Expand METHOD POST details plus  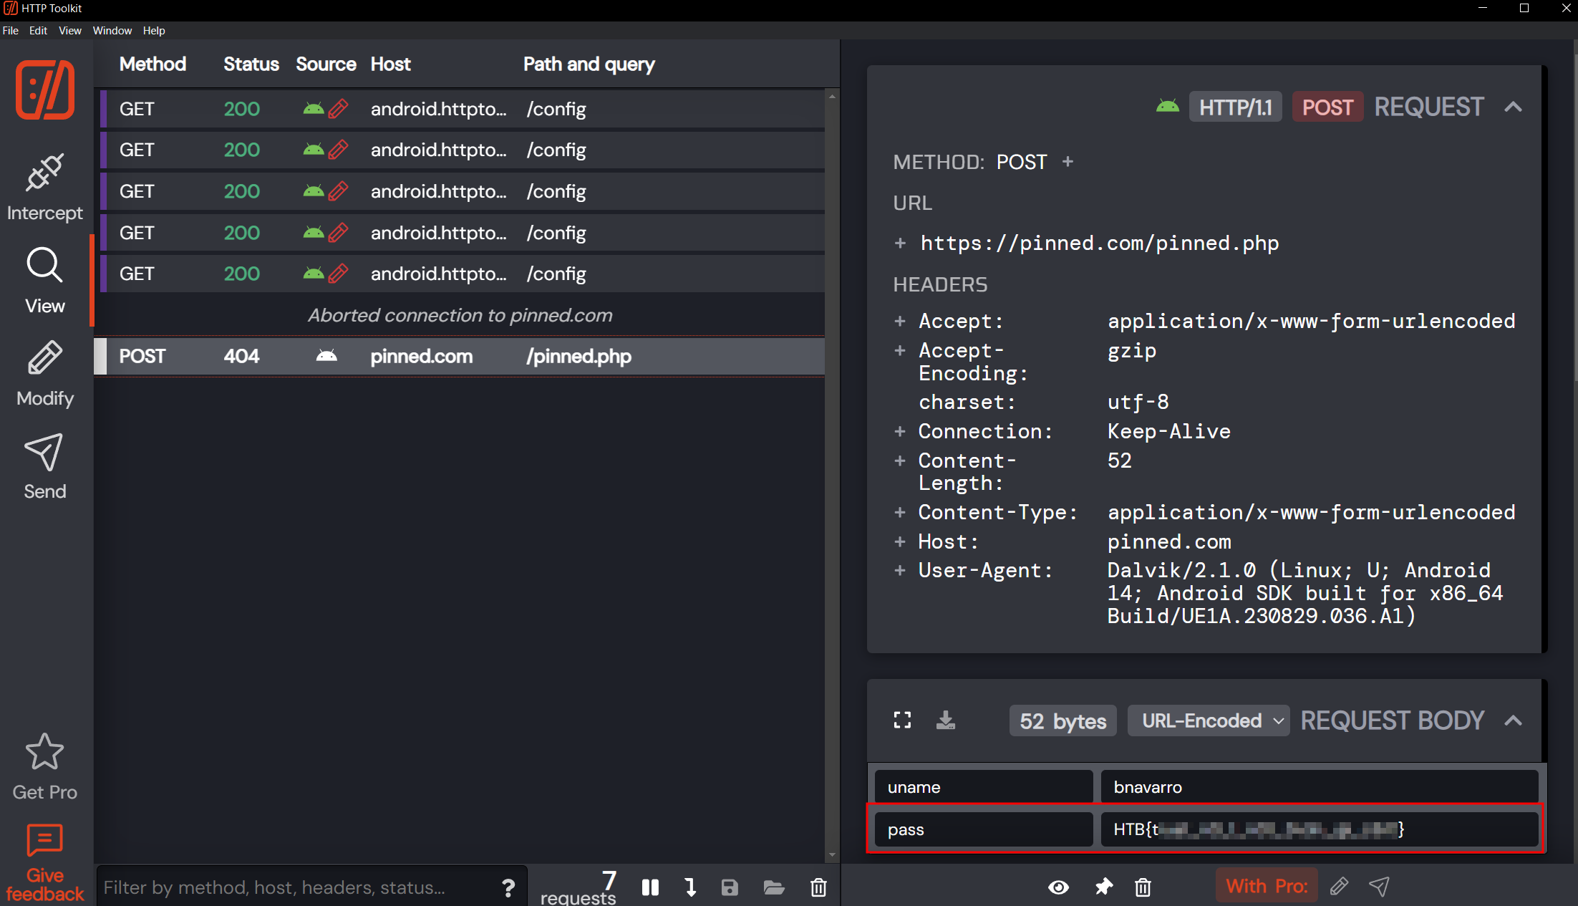click(x=1068, y=162)
